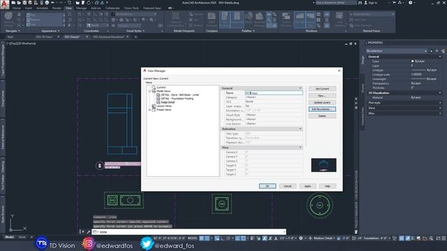Click the Plot printer icon in quick access toolbar
The width and height of the screenshot is (447, 251).
(x=47, y=3)
